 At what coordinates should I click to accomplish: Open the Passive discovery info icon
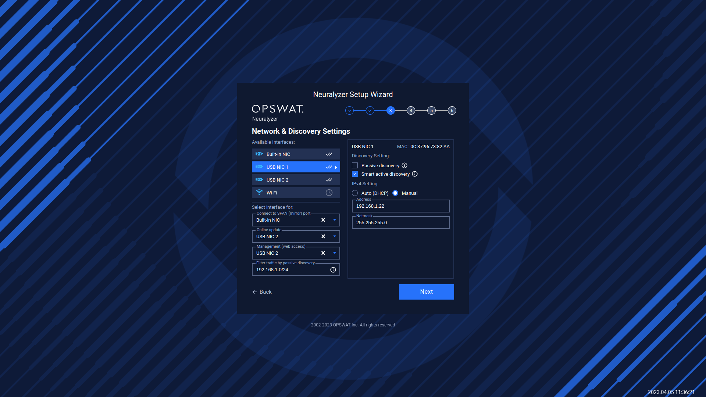[404, 165]
